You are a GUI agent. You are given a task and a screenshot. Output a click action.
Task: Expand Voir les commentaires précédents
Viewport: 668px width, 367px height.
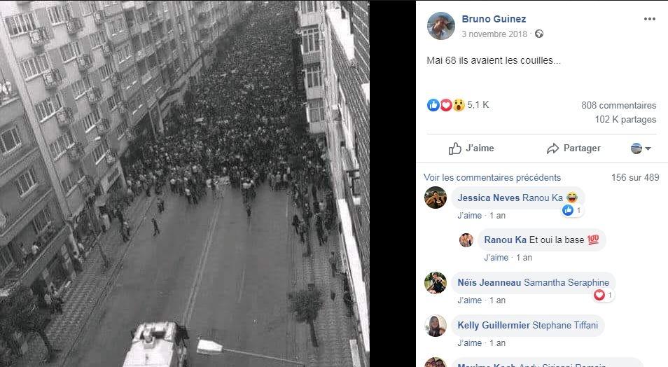point(492,177)
